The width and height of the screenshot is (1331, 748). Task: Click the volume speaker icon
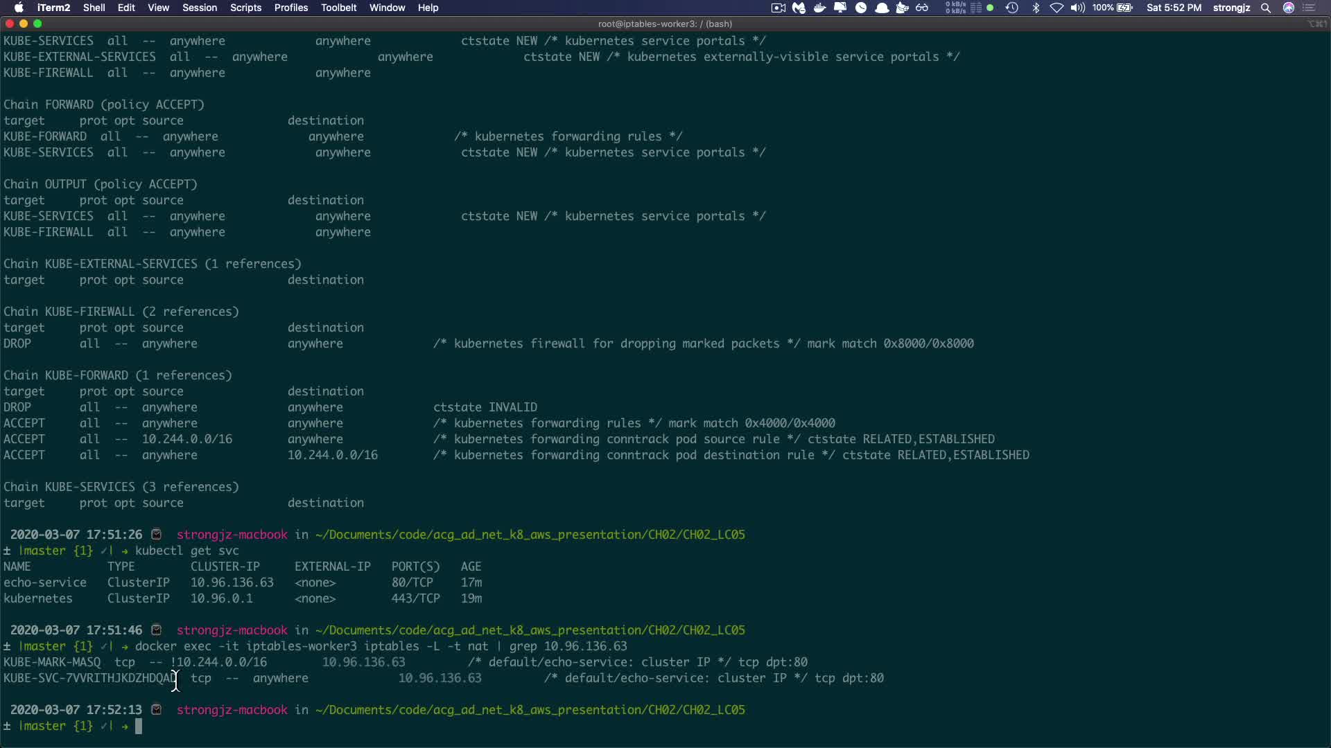click(1077, 8)
